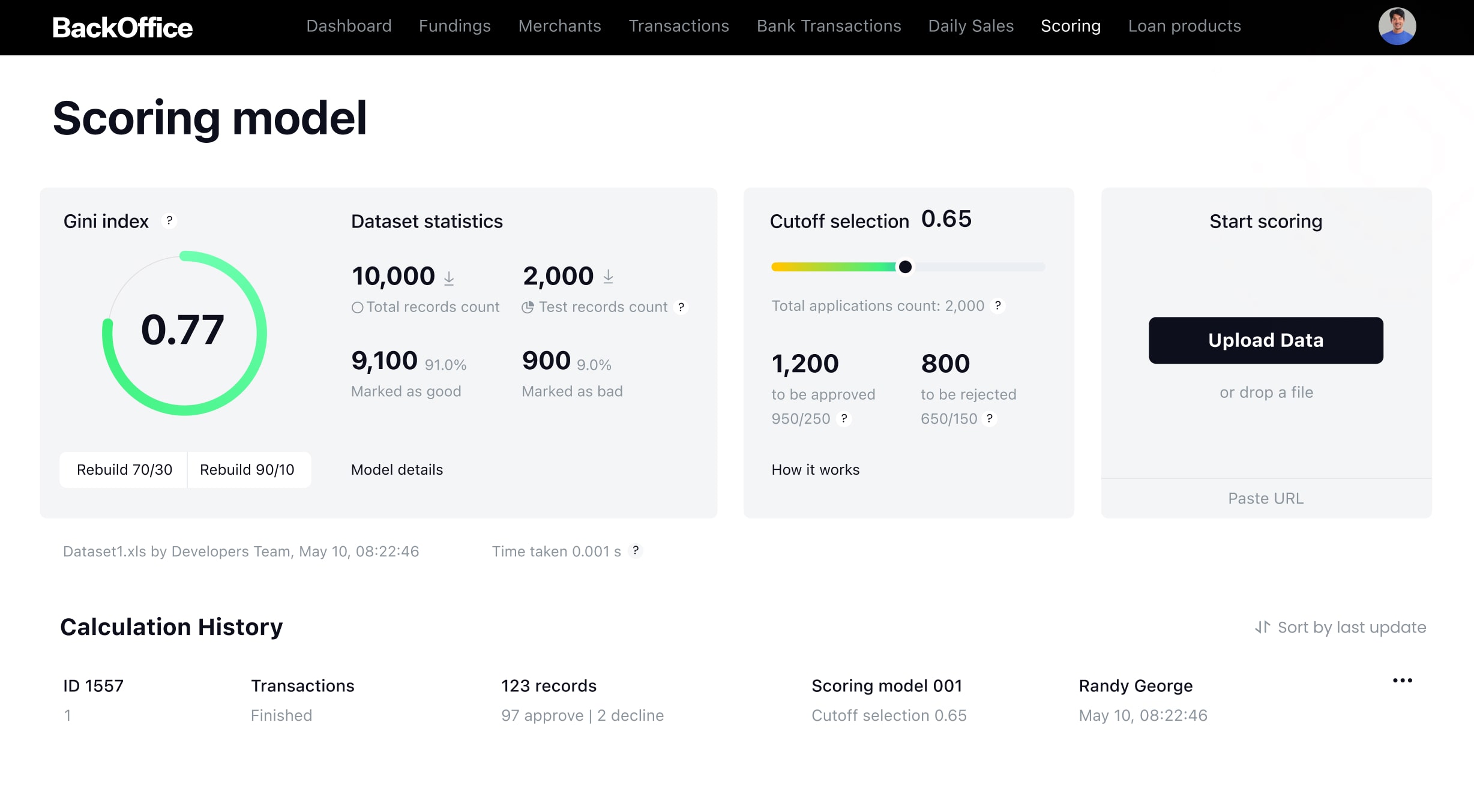Select the Scoring menu item
The image size is (1474, 791).
pyautogui.click(x=1069, y=26)
